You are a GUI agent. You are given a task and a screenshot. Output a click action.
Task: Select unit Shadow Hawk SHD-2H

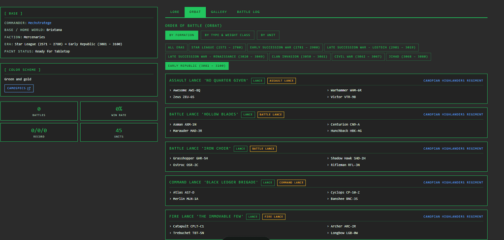(348, 159)
